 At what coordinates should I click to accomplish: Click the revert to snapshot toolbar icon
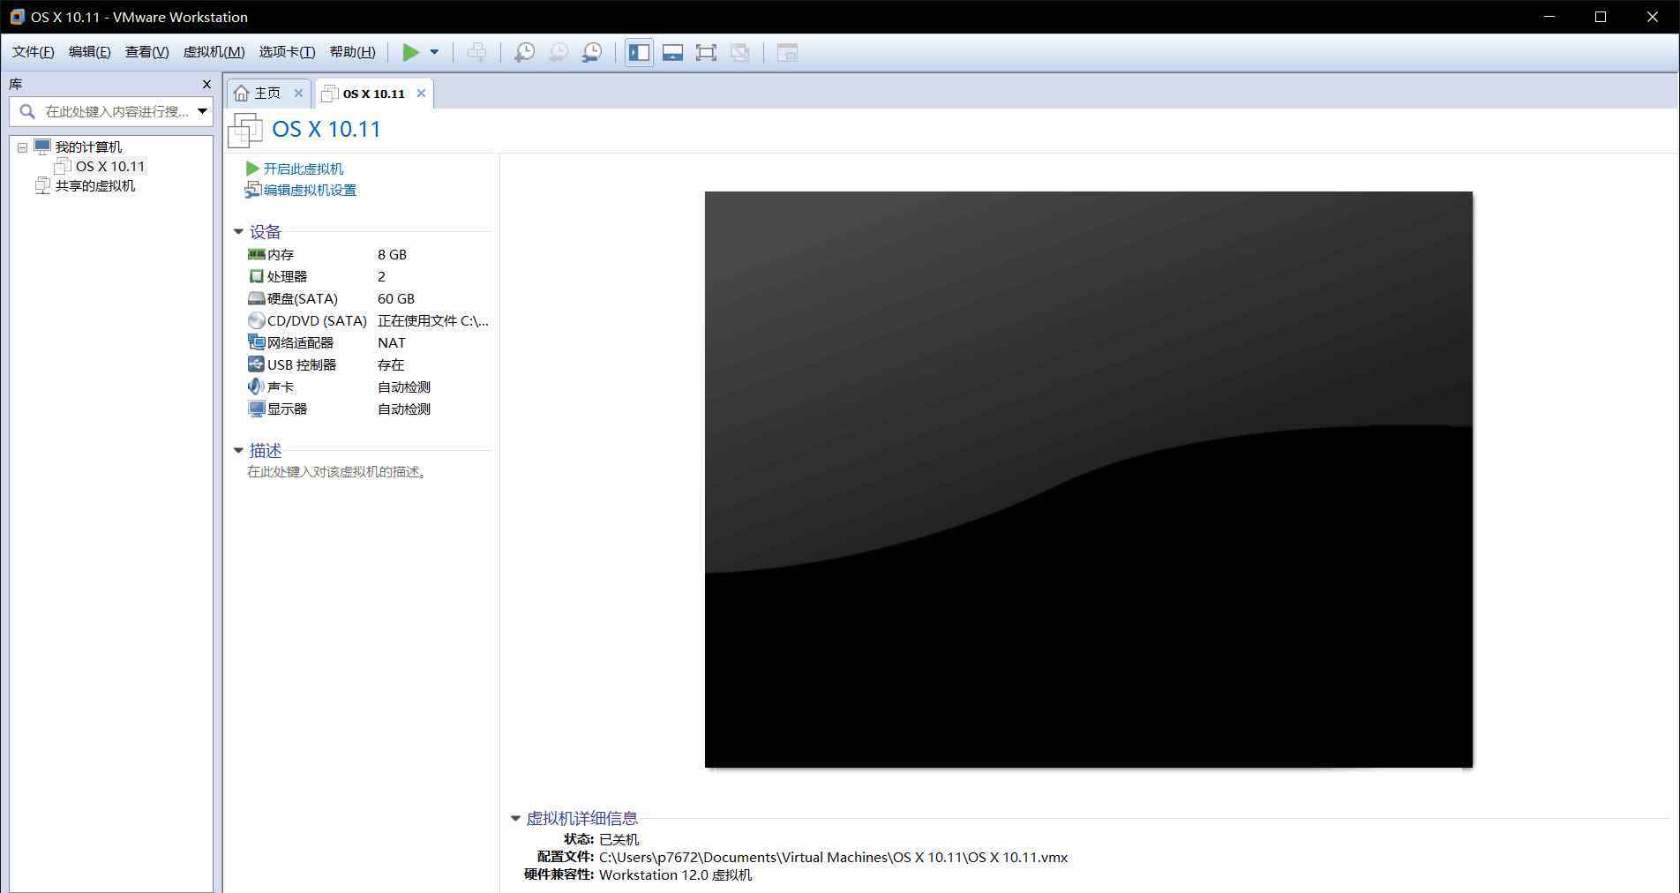(558, 52)
